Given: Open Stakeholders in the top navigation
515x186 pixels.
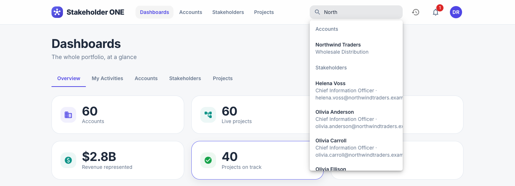Looking at the screenshot, I should (x=228, y=12).
